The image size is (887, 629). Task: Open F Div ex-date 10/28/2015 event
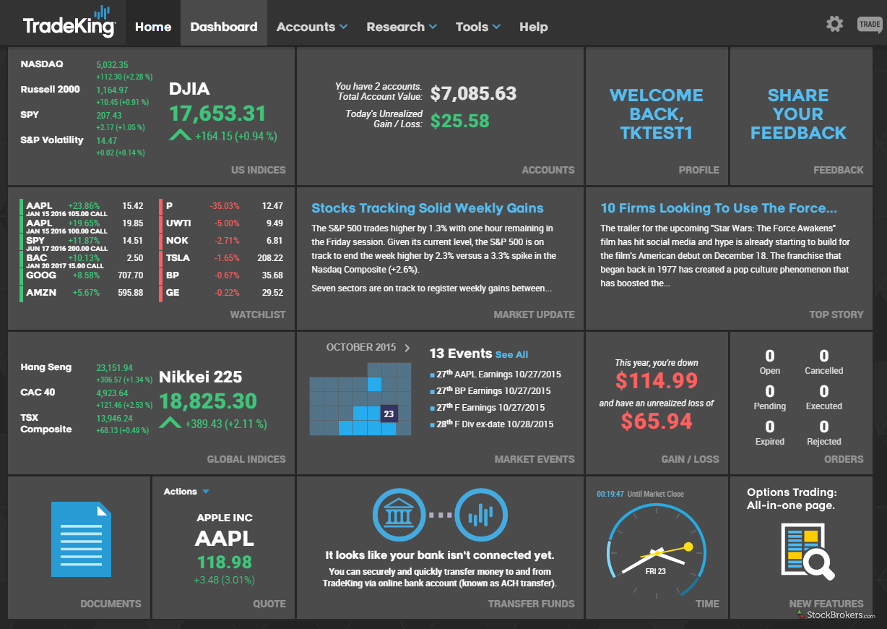pos(492,424)
